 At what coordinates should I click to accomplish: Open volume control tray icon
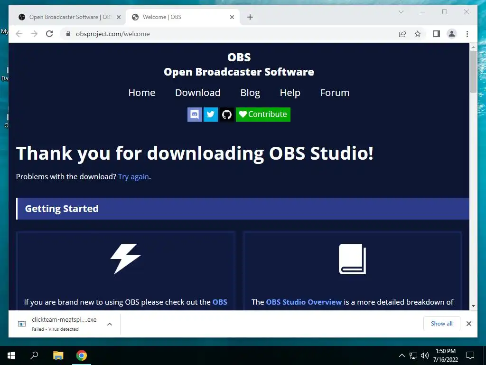pyautogui.click(x=425, y=355)
